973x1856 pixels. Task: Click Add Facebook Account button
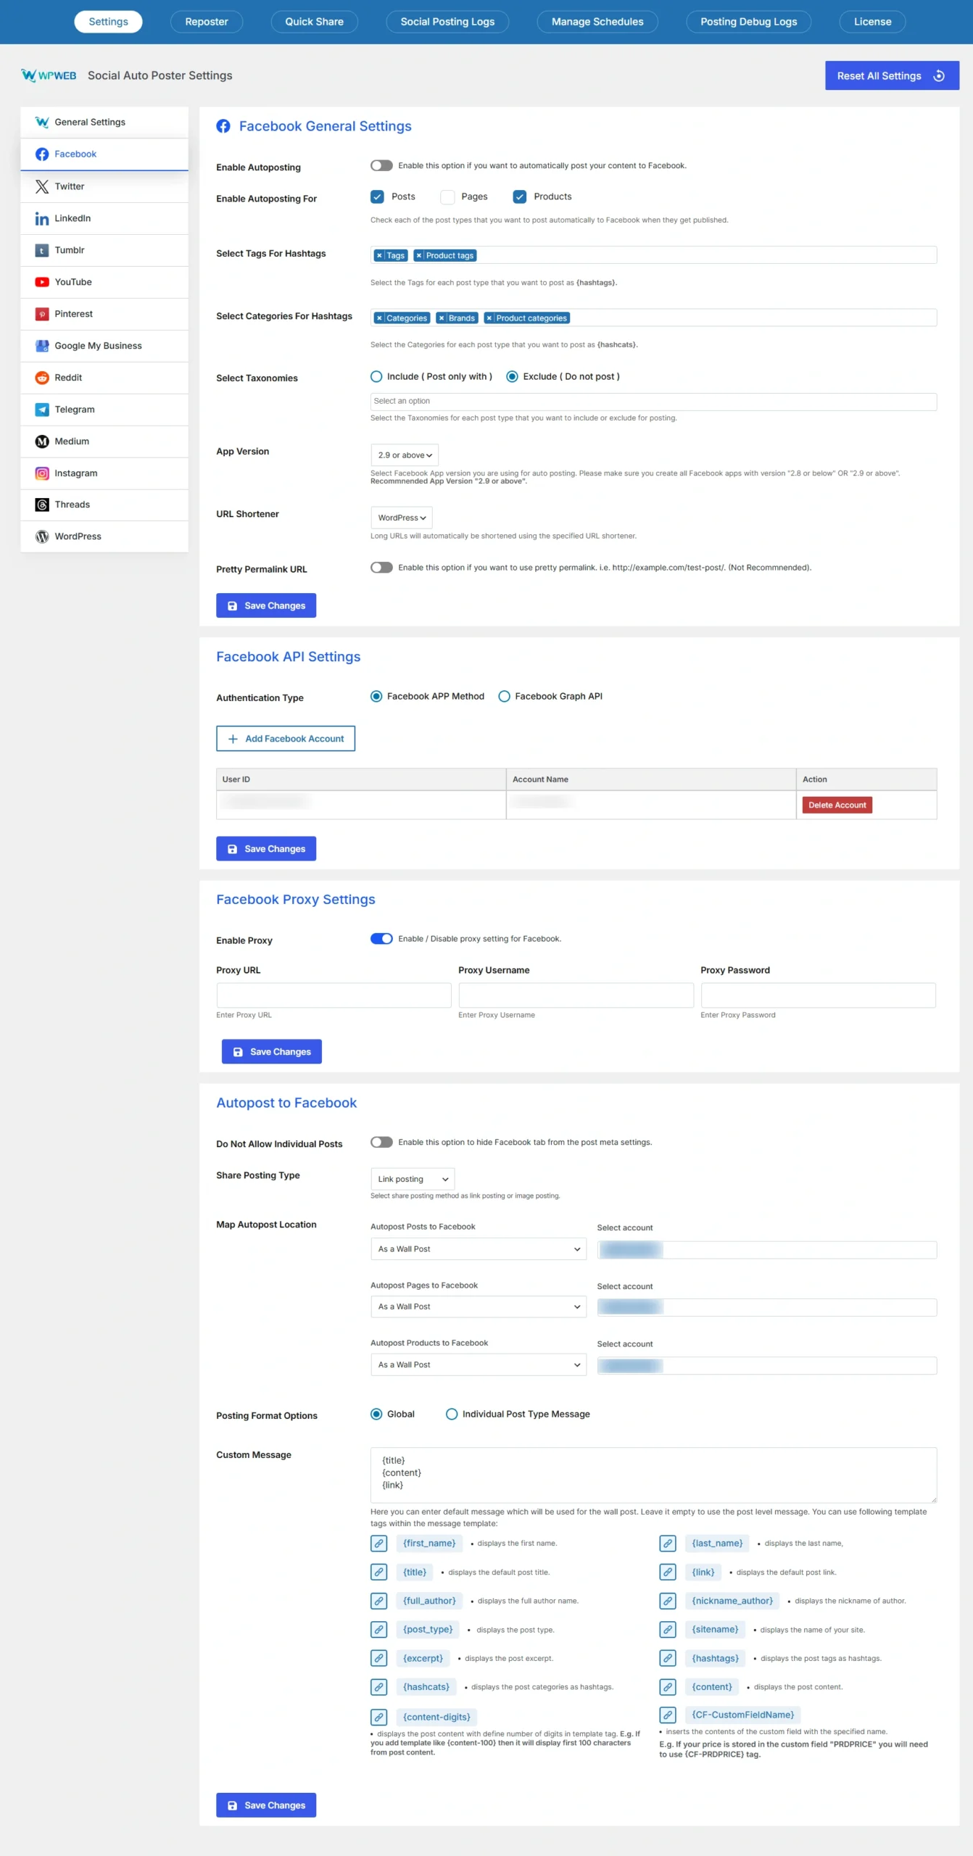point(286,739)
